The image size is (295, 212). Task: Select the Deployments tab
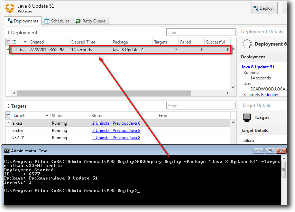[x=23, y=21]
